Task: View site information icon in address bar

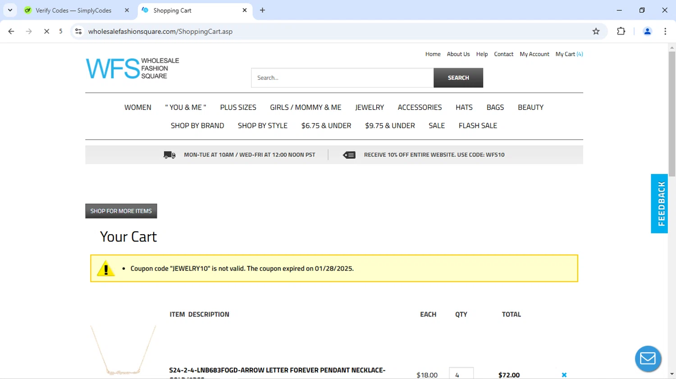Action: [78, 31]
